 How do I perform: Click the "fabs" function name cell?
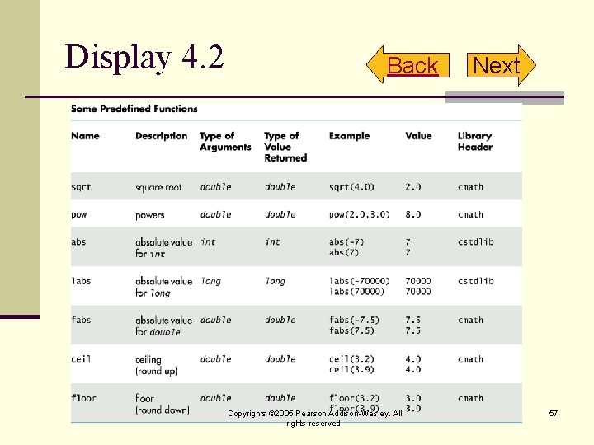[81, 320]
